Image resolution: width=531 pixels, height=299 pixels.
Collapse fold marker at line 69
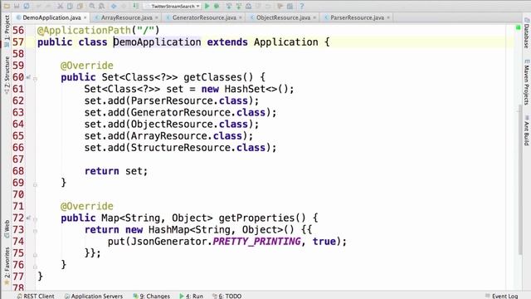click(35, 184)
